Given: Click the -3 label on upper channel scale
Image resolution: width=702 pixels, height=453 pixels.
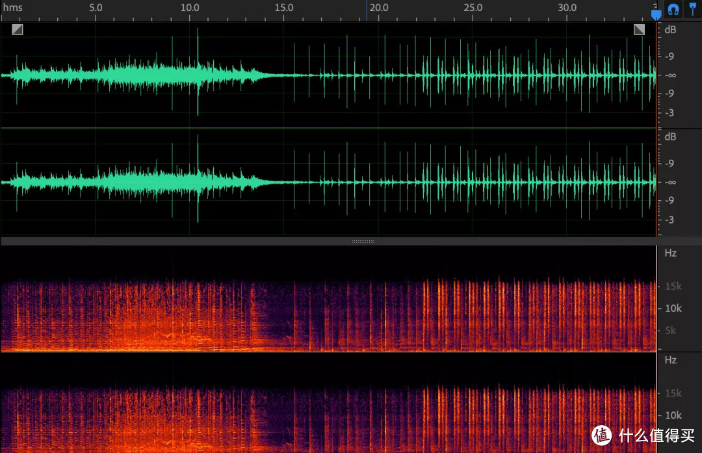Looking at the screenshot, I should click(x=669, y=113).
